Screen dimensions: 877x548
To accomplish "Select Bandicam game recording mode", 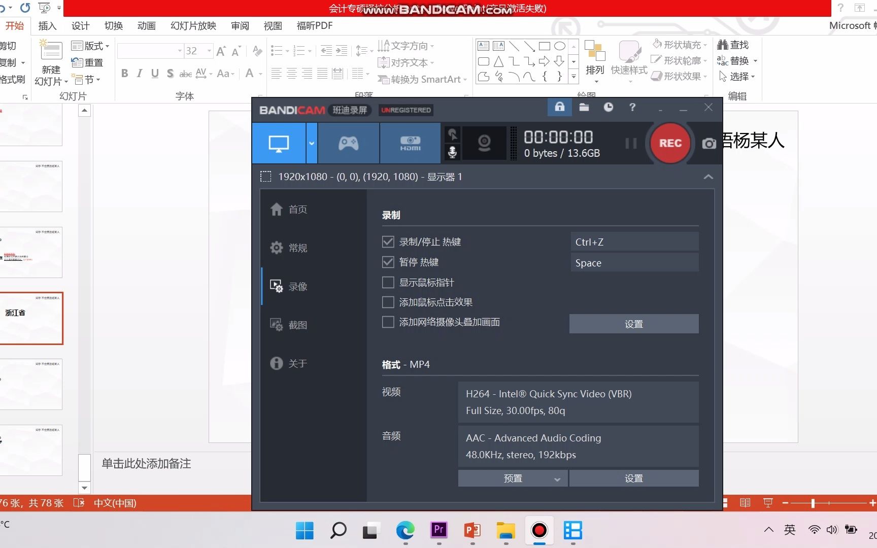I will pos(349,143).
